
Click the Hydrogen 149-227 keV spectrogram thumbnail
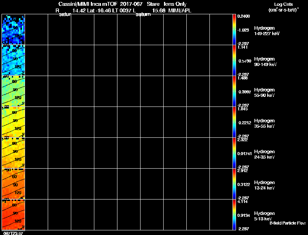13,30
